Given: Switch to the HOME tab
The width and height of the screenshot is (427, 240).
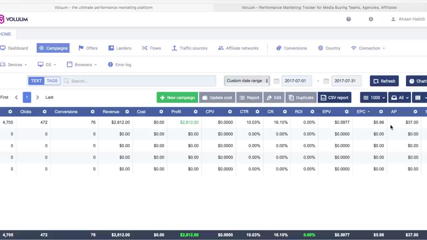Looking at the screenshot, I should (x=6, y=34).
